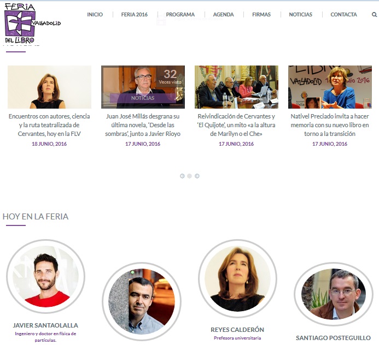Viewport: 379px width, 345px height.
Task: Open the NOTICIAS menu item
Action: point(300,15)
